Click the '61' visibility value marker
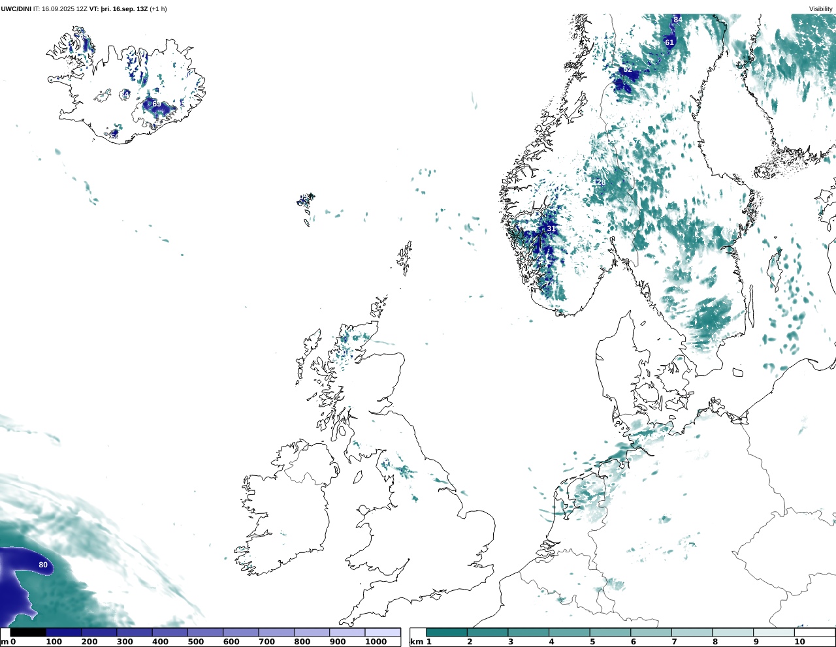The image size is (836, 647). click(669, 42)
